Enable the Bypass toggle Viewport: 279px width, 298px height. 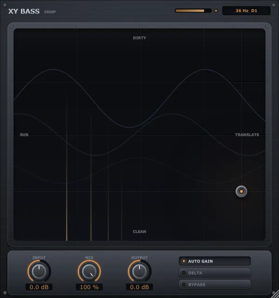coord(215,284)
